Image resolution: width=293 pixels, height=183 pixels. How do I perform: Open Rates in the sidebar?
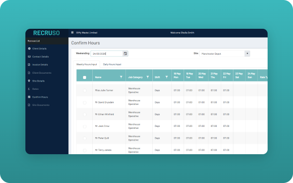pos(35,89)
